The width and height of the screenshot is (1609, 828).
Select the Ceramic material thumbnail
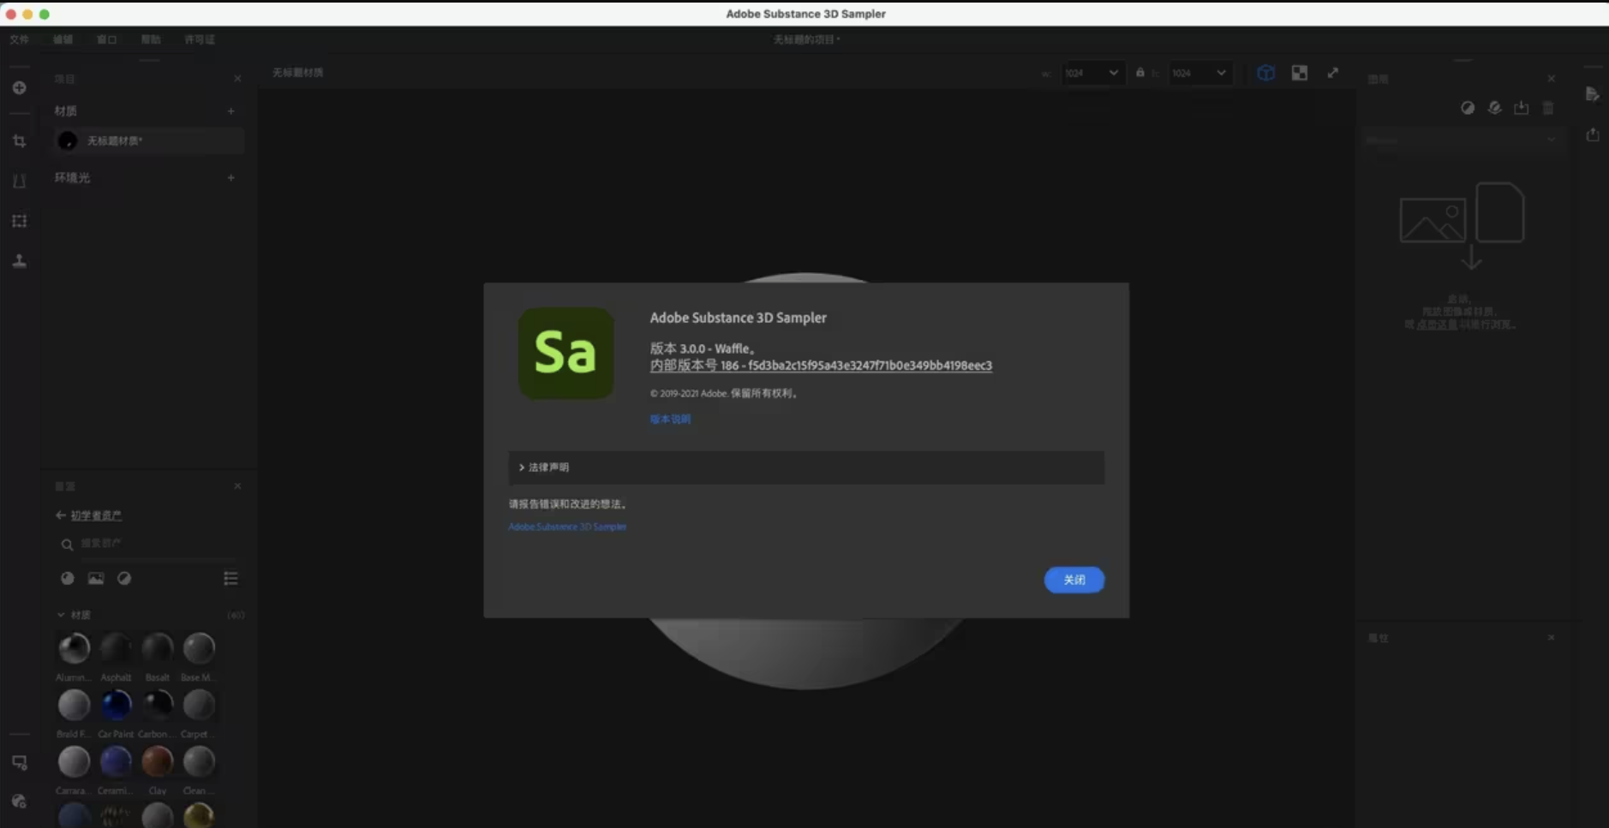[x=116, y=761]
